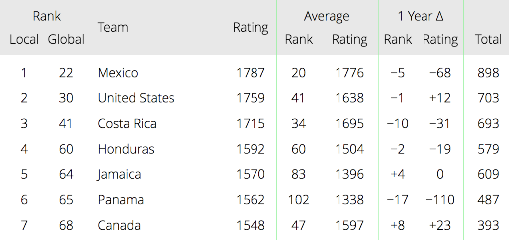Viewport: 509px width, 240px height.
Task: Click the Global rank column header
Action: click(66, 39)
